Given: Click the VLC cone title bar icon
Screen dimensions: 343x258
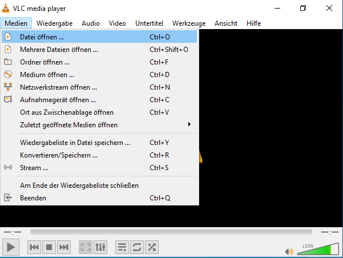Looking at the screenshot, I should tap(6, 8).
